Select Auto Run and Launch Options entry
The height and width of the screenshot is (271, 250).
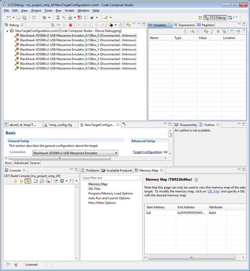coord(109,198)
